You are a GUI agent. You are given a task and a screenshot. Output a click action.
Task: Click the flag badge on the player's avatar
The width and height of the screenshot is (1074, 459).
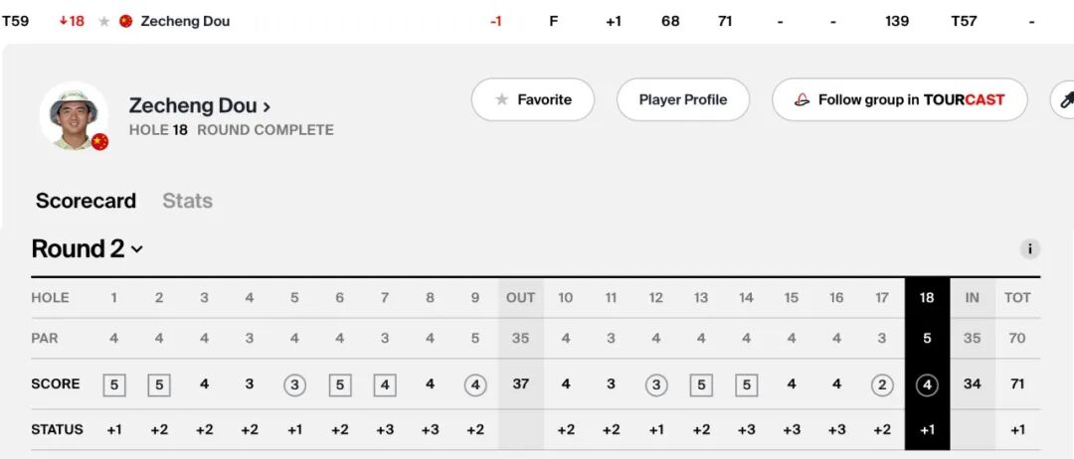pyautogui.click(x=99, y=142)
